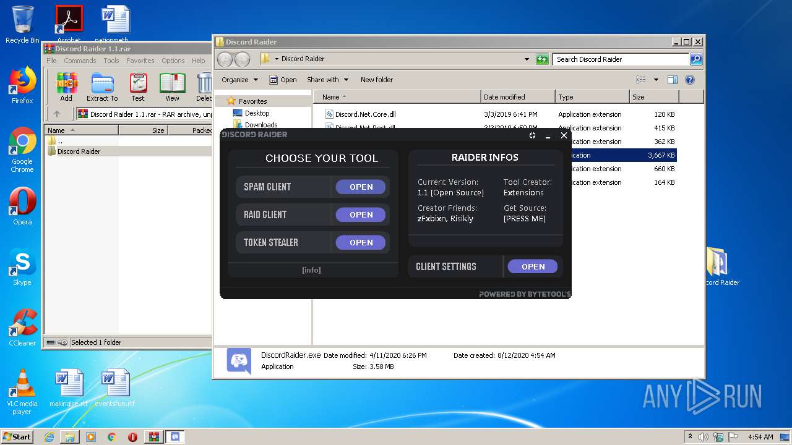Screen dimensions: 792x445
Task: Click the Start button
Action: point(17,436)
